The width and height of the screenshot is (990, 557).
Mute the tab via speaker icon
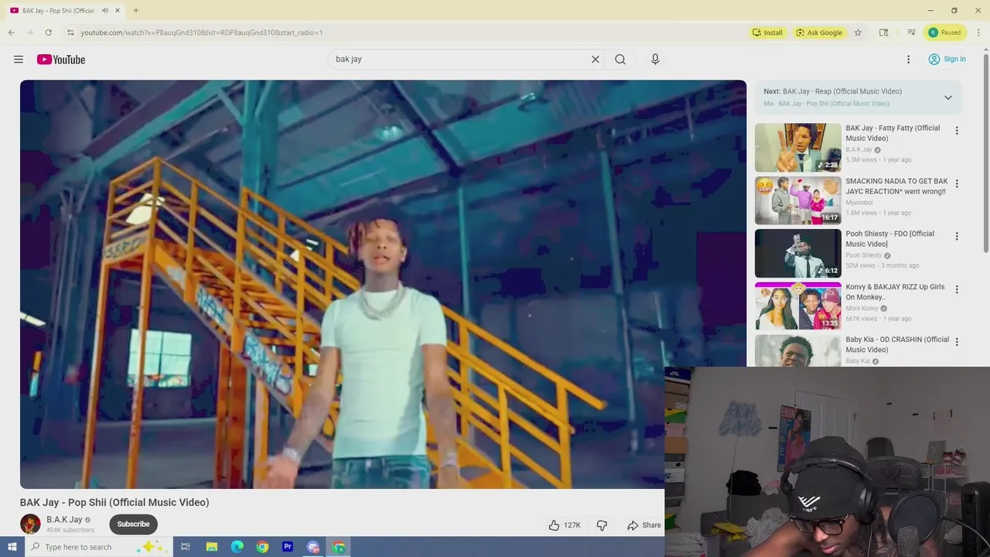coord(105,11)
